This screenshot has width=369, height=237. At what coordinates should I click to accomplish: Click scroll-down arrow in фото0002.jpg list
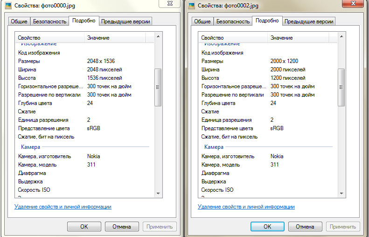(341, 194)
